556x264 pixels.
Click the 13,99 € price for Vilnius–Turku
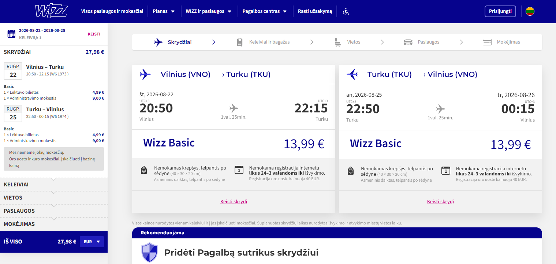click(304, 144)
